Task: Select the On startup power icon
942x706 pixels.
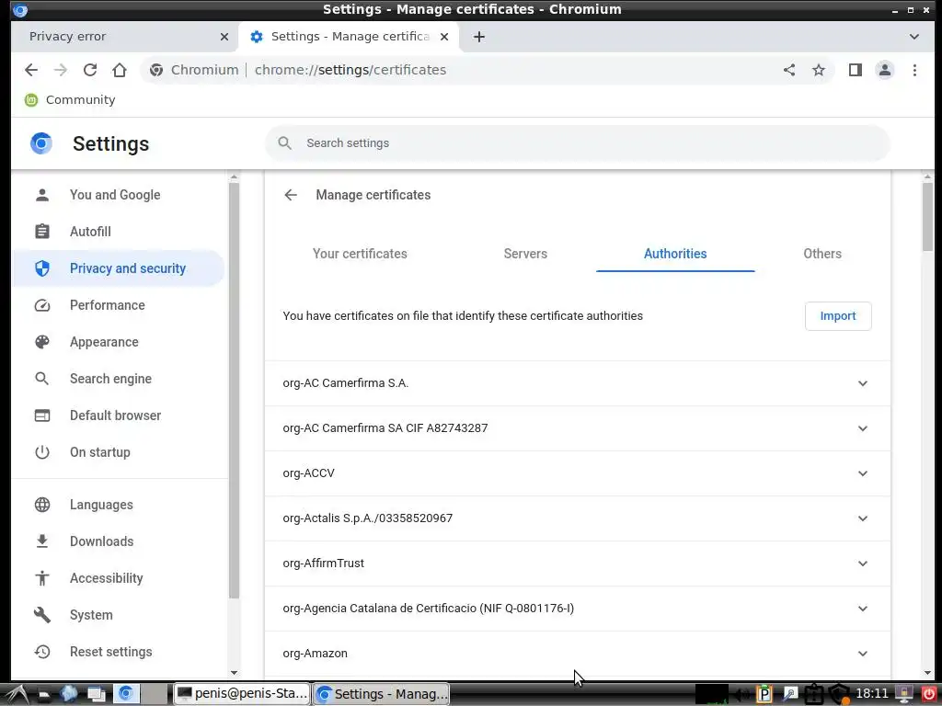Action: (x=42, y=452)
